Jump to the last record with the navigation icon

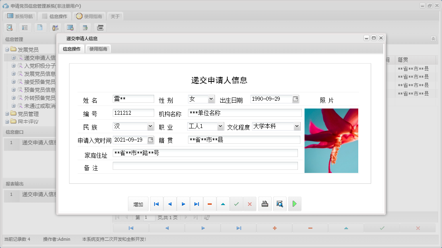pos(196,204)
